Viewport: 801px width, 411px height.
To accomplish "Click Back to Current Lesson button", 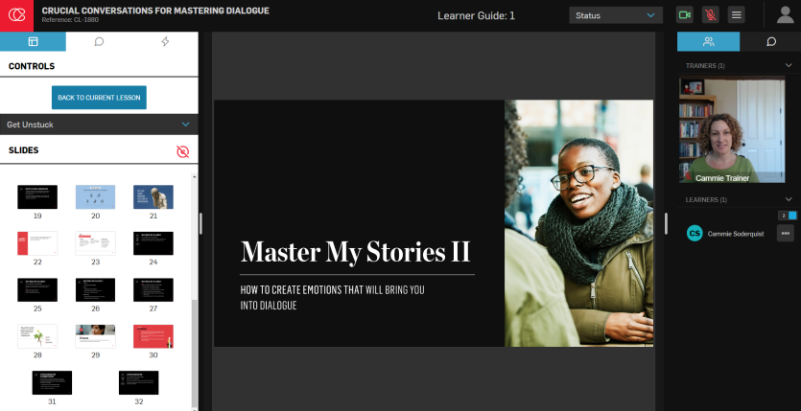I will tap(99, 98).
